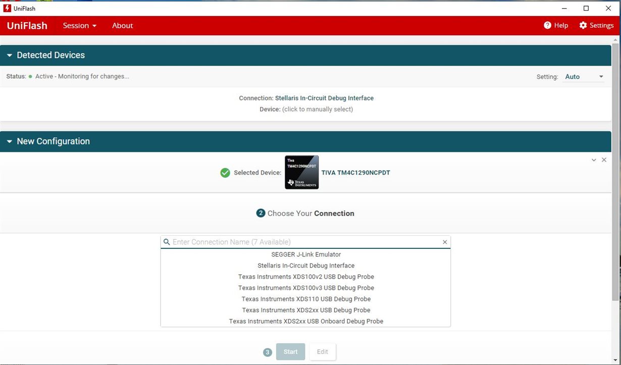Click the green selected device checkmark icon

225,173
